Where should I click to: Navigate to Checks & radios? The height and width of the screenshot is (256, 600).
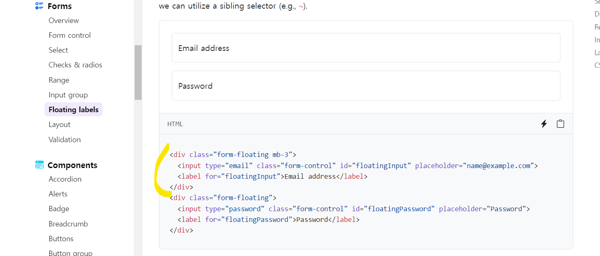pyautogui.click(x=75, y=65)
